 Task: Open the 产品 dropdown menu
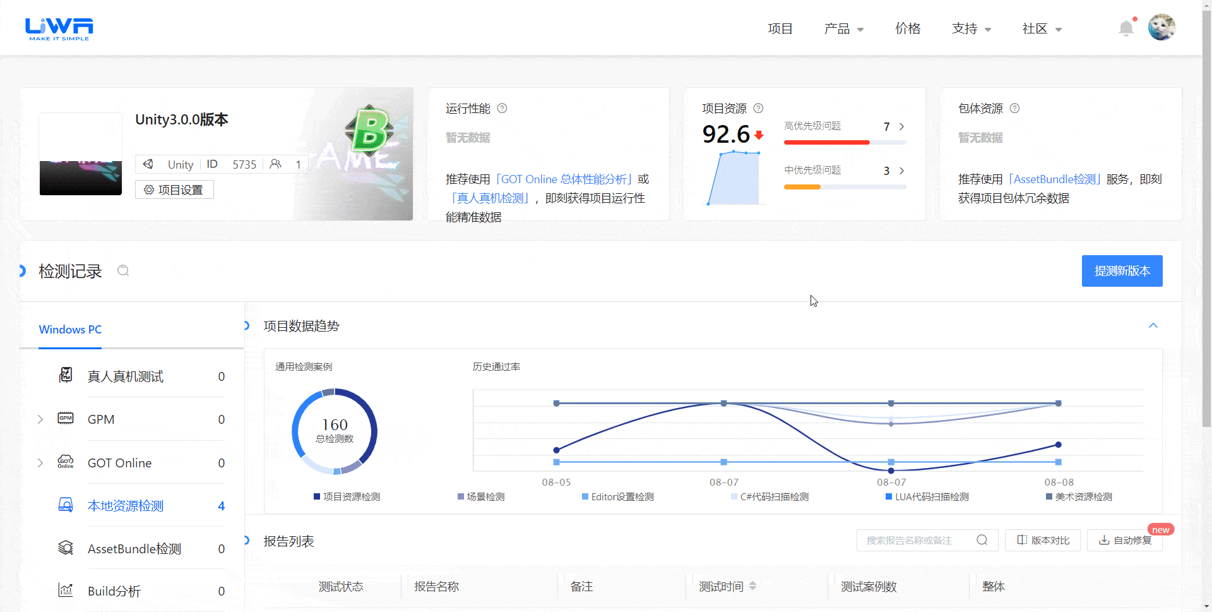[x=843, y=28]
